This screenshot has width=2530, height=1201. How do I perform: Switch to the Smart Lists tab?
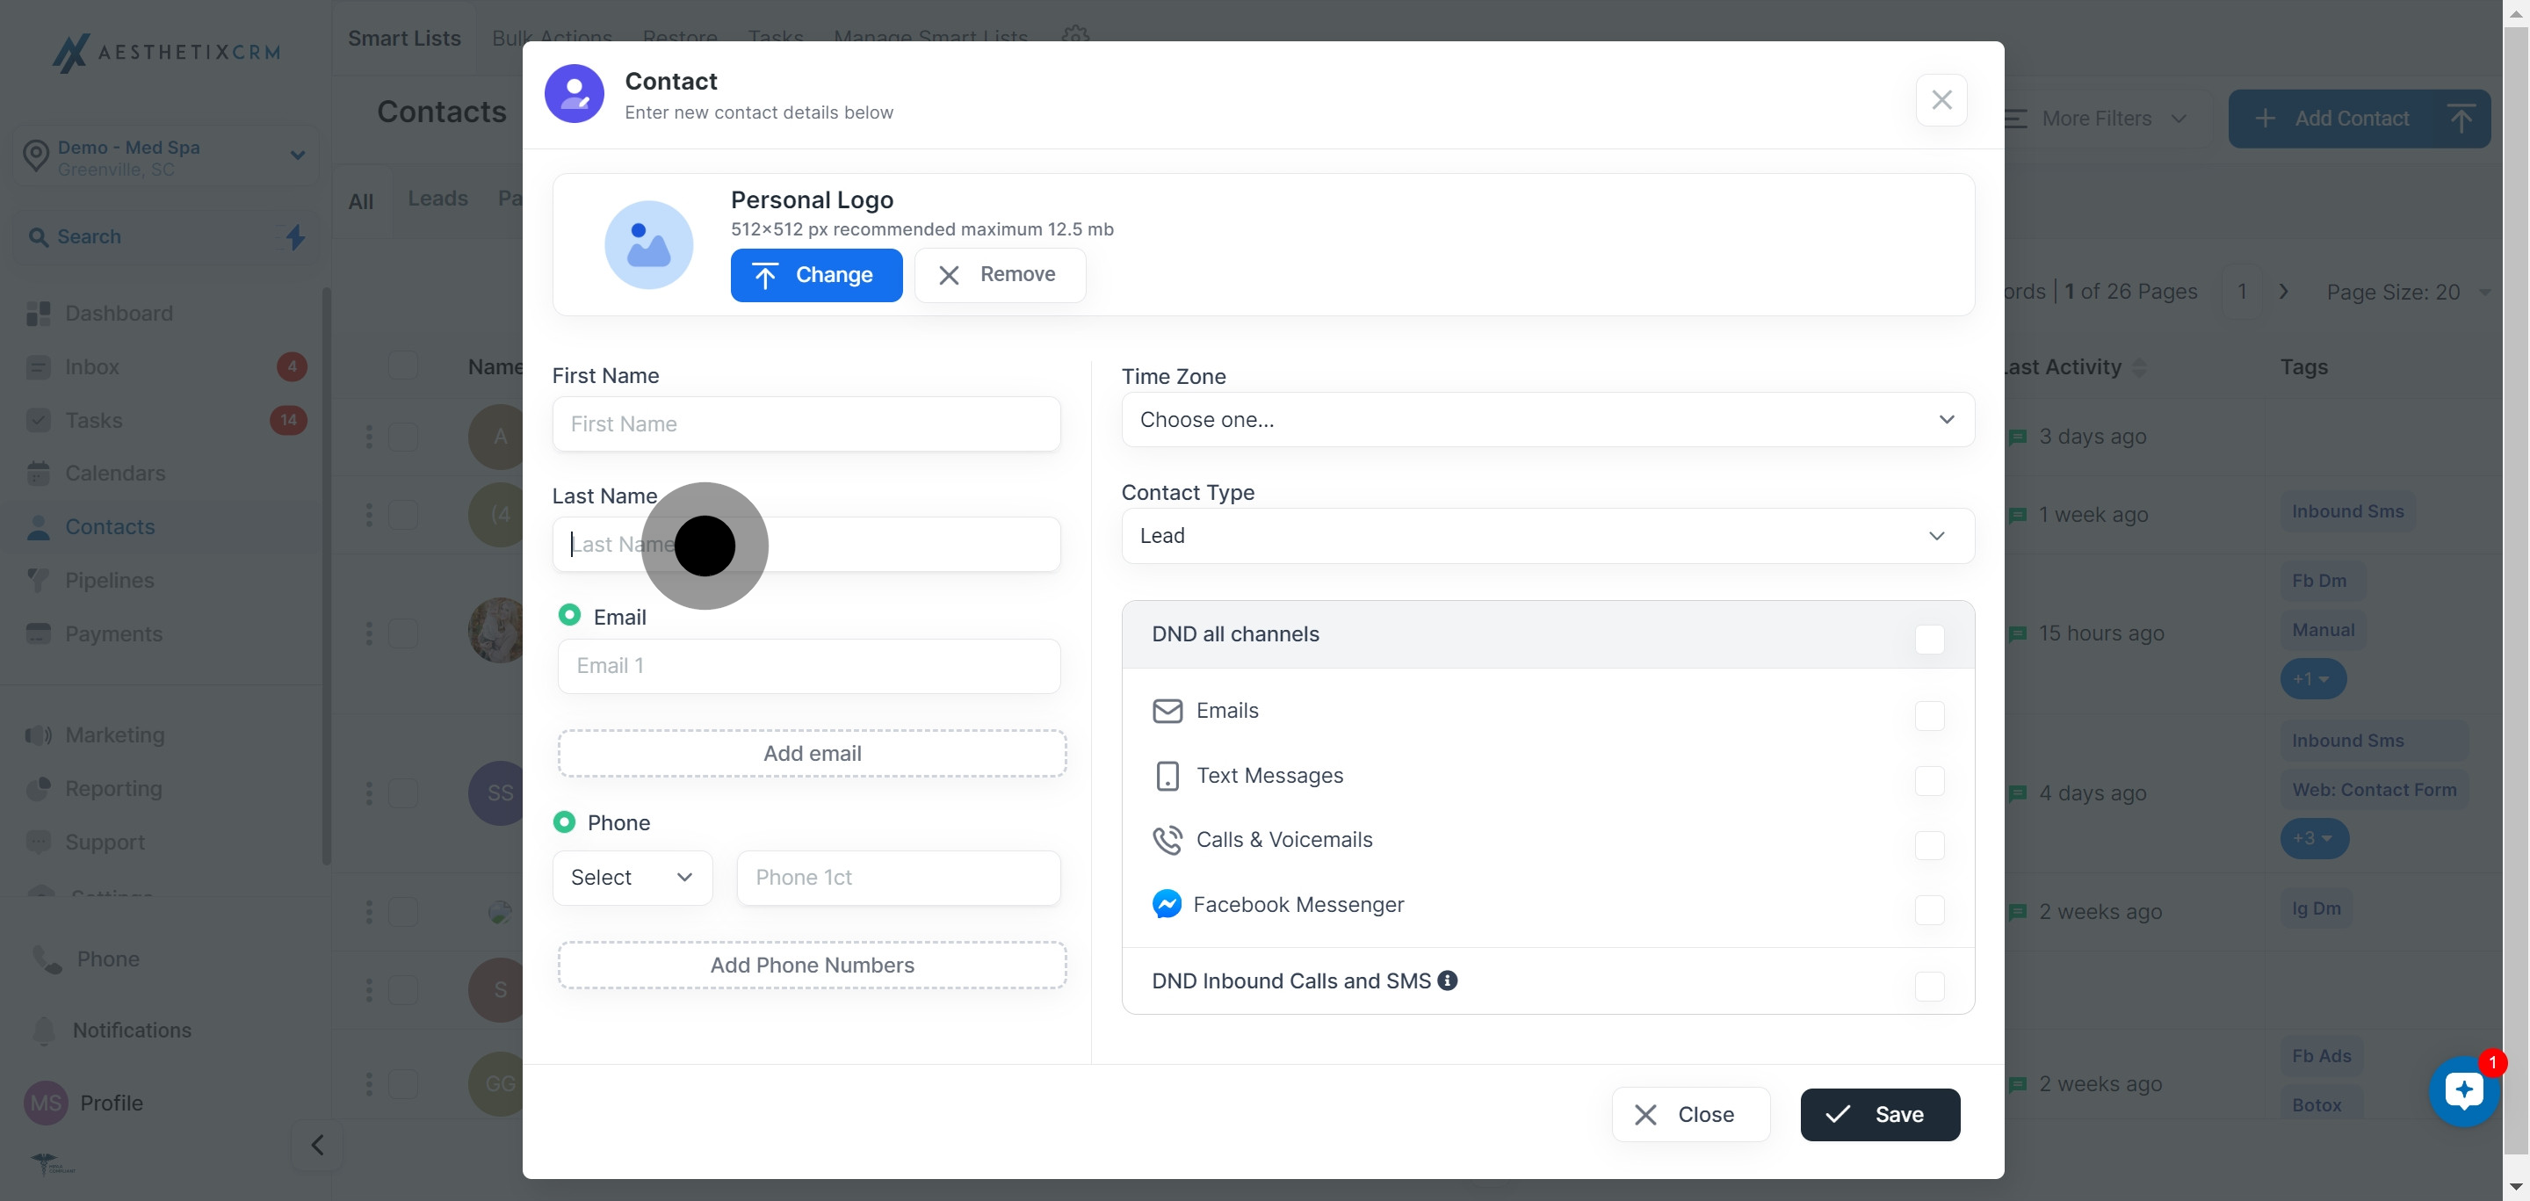pos(404,39)
